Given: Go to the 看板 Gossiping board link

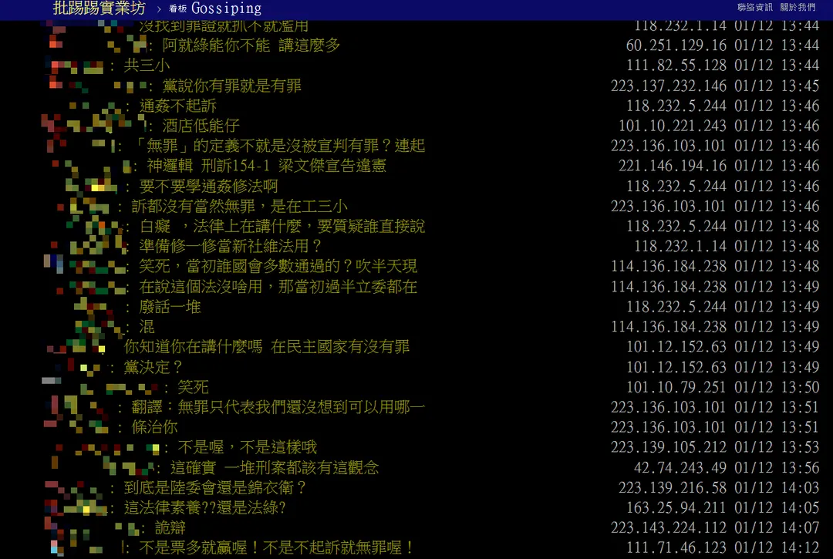Looking at the screenshot, I should 215,8.
